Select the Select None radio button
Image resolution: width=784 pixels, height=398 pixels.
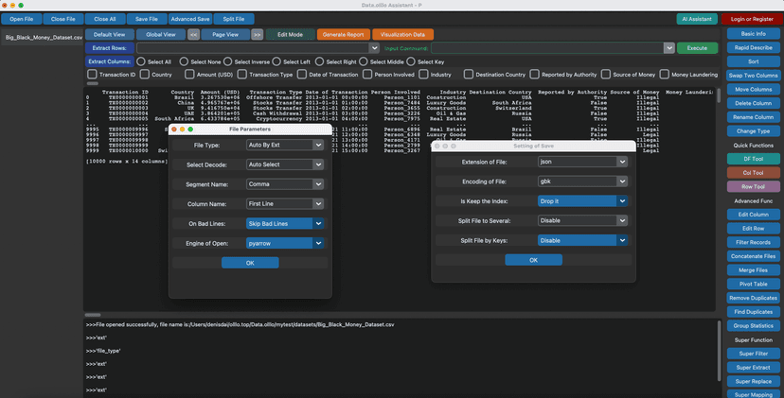pyautogui.click(x=184, y=61)
